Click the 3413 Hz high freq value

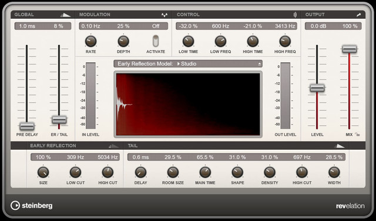(x=285, y=26)
